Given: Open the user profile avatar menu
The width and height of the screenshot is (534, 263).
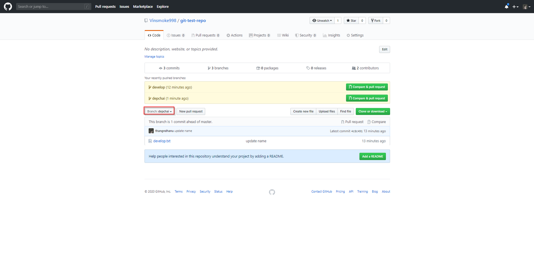Looking at the screenshot, I should coord(526,6).
